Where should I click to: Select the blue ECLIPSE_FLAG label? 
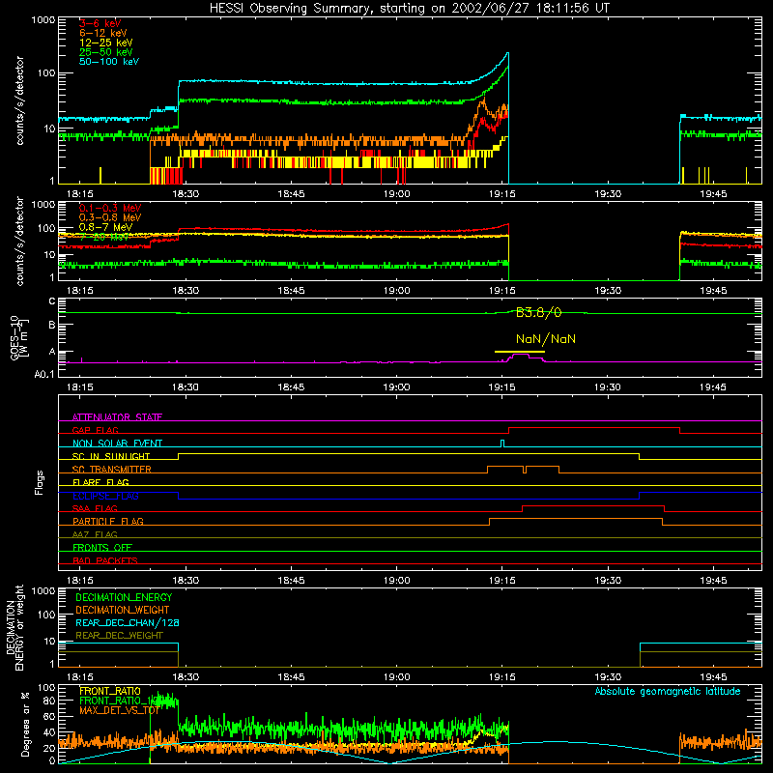105,496
